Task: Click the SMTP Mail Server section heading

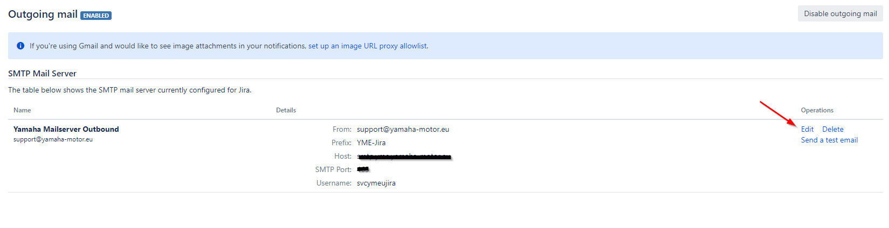Action: tap(42, 73)
